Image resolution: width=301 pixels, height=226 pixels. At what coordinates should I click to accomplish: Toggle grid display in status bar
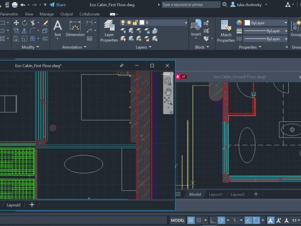191,220
